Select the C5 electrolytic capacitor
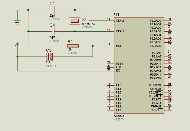Viewport: 190px width, 131px height. [50, 57]
